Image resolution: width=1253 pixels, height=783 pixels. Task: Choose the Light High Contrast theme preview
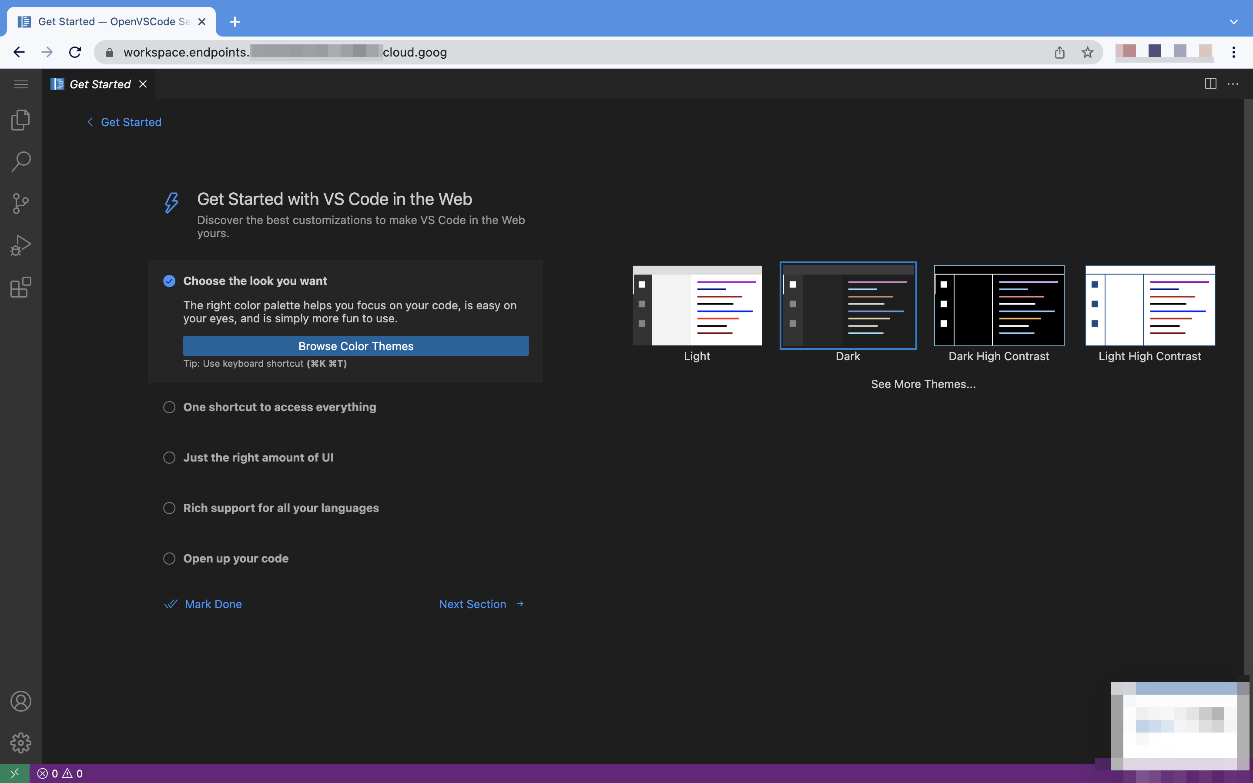coord(1149,305)
